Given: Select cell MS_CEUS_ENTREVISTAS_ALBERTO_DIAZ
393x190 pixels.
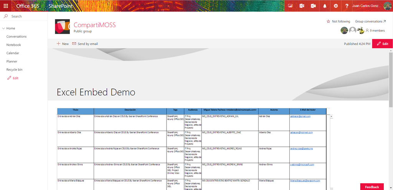Looking at the screenshot, I should (x=230, y=139).
